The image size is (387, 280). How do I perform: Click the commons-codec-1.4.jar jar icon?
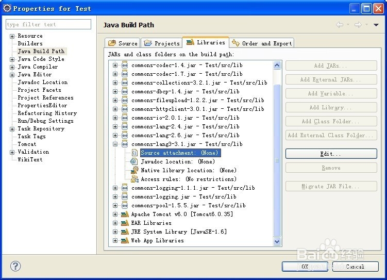[x=125, y=65]
